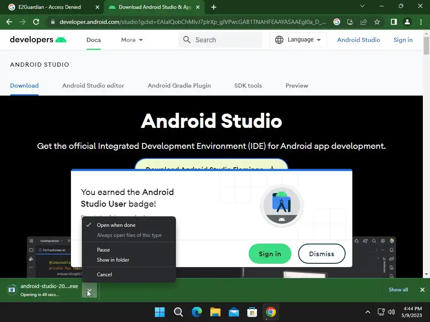Close the E2Guardian tab
Viewport: 430px width, 322px height.
[97, 7]
